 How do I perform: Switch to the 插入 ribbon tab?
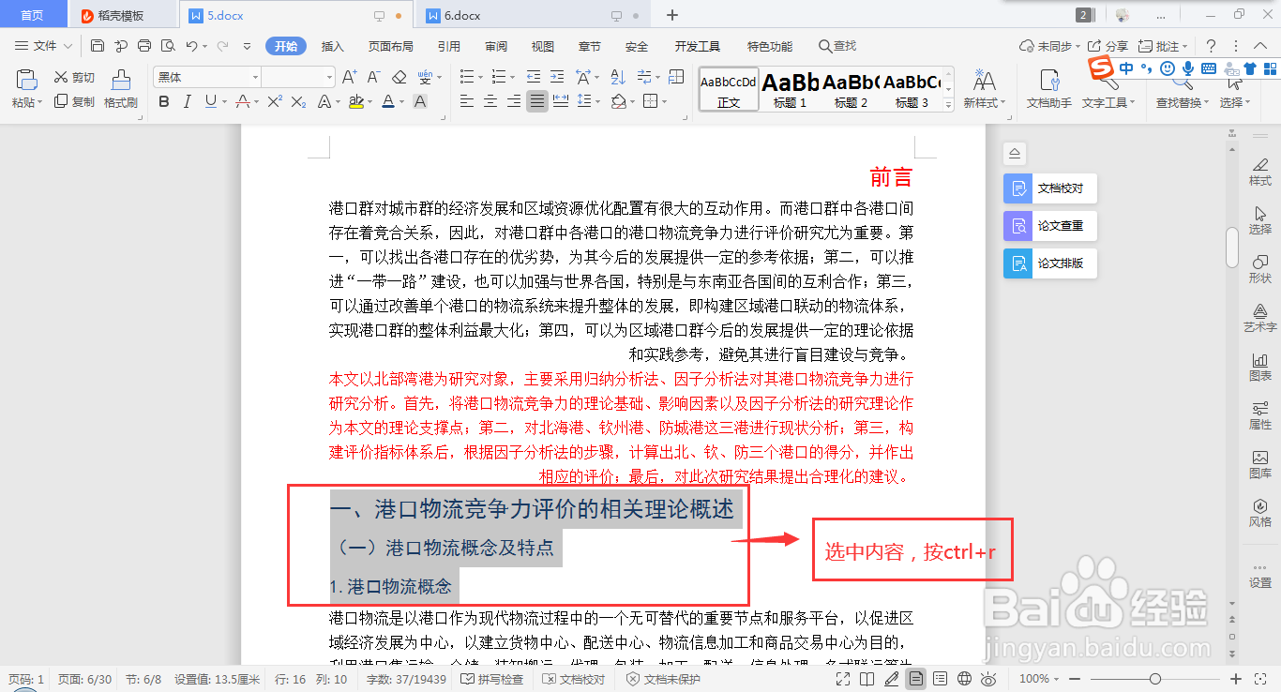[x=332, y=45]
